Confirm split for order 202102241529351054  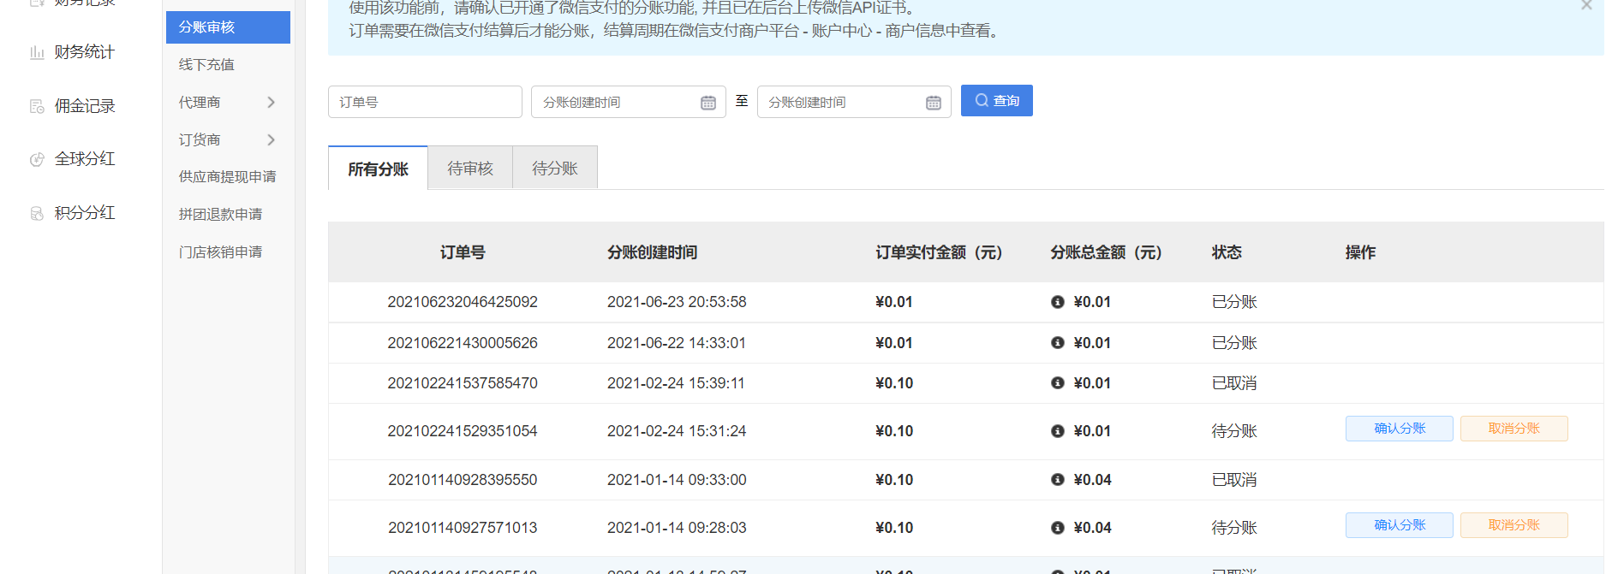[x=1399, y=429]
